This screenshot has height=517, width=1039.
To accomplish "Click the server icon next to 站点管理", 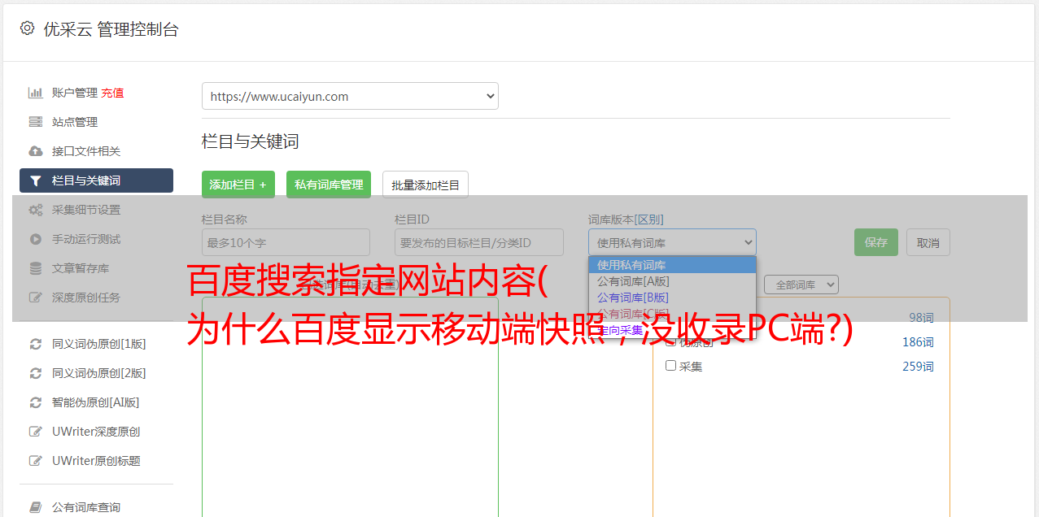I will (x=35, y=122).
